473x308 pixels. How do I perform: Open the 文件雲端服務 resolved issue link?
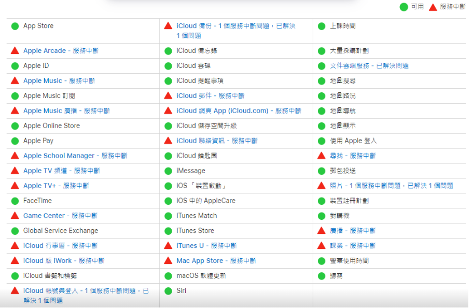pyautogui.click(x=369, y=66)
